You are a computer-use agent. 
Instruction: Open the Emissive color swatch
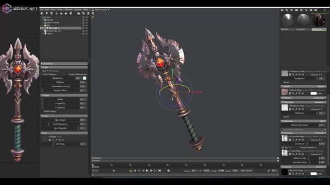pyautogui.click(x=313, y=174)
